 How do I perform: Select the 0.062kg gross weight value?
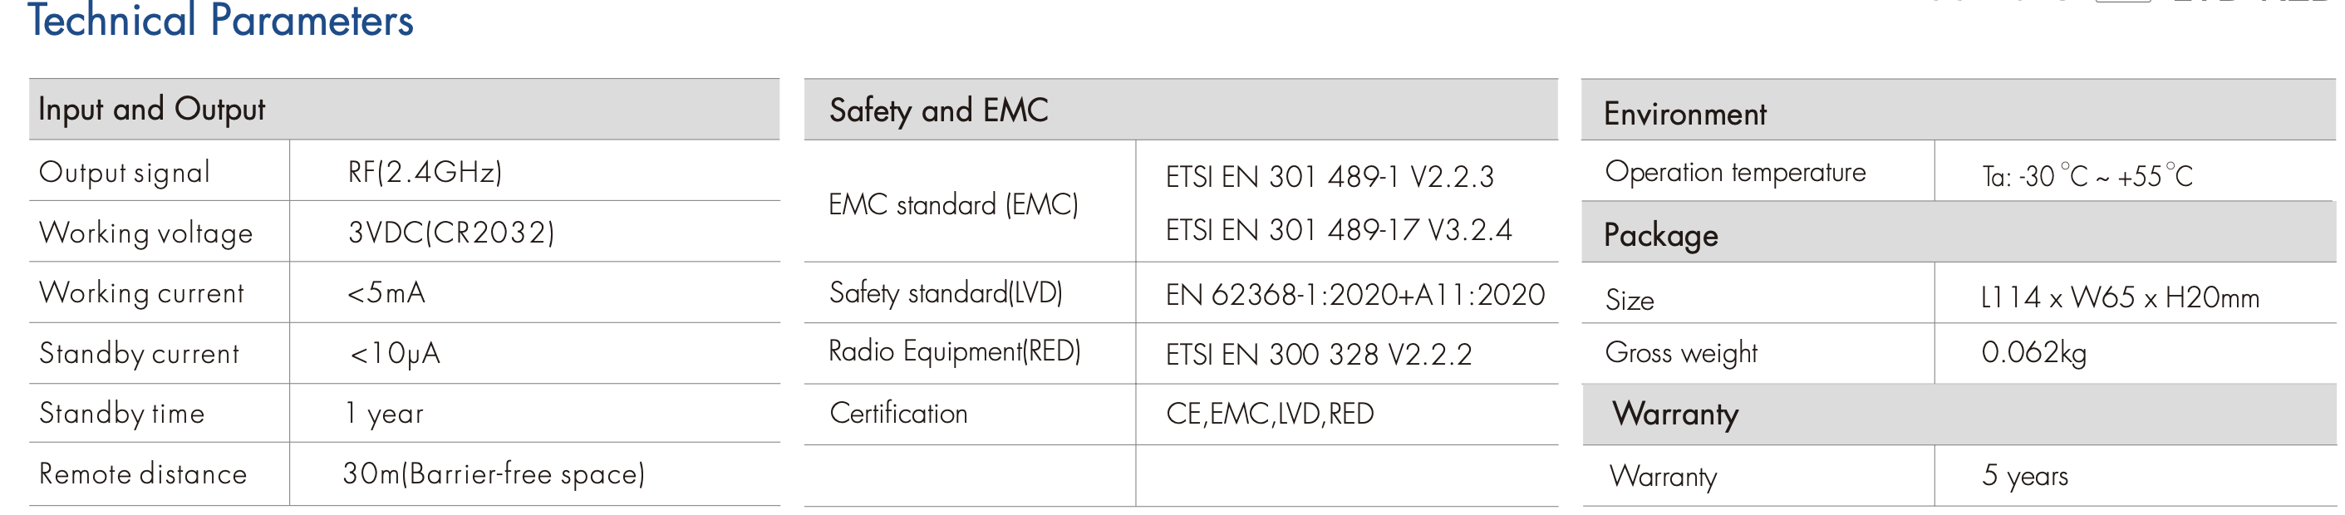coord(2033,352)
